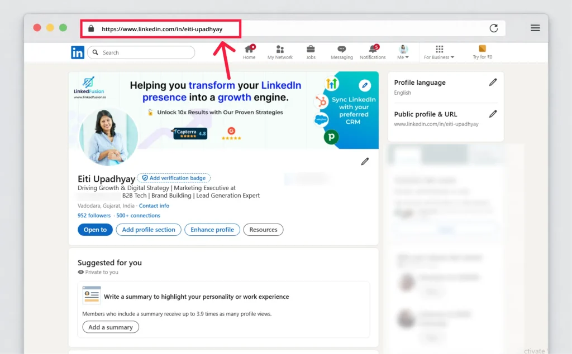Open the Contact info link
The width and height of the screenshot is (572, 354).
pyautogui.click(x=154, y=206)
